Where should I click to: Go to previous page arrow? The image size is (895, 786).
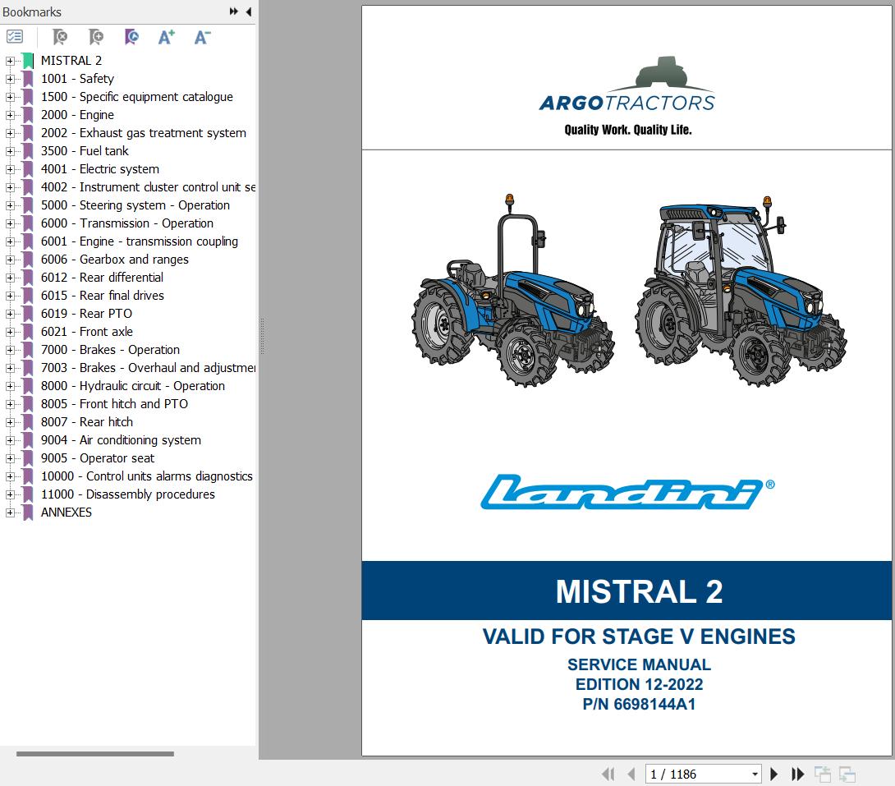pos(631,774)
